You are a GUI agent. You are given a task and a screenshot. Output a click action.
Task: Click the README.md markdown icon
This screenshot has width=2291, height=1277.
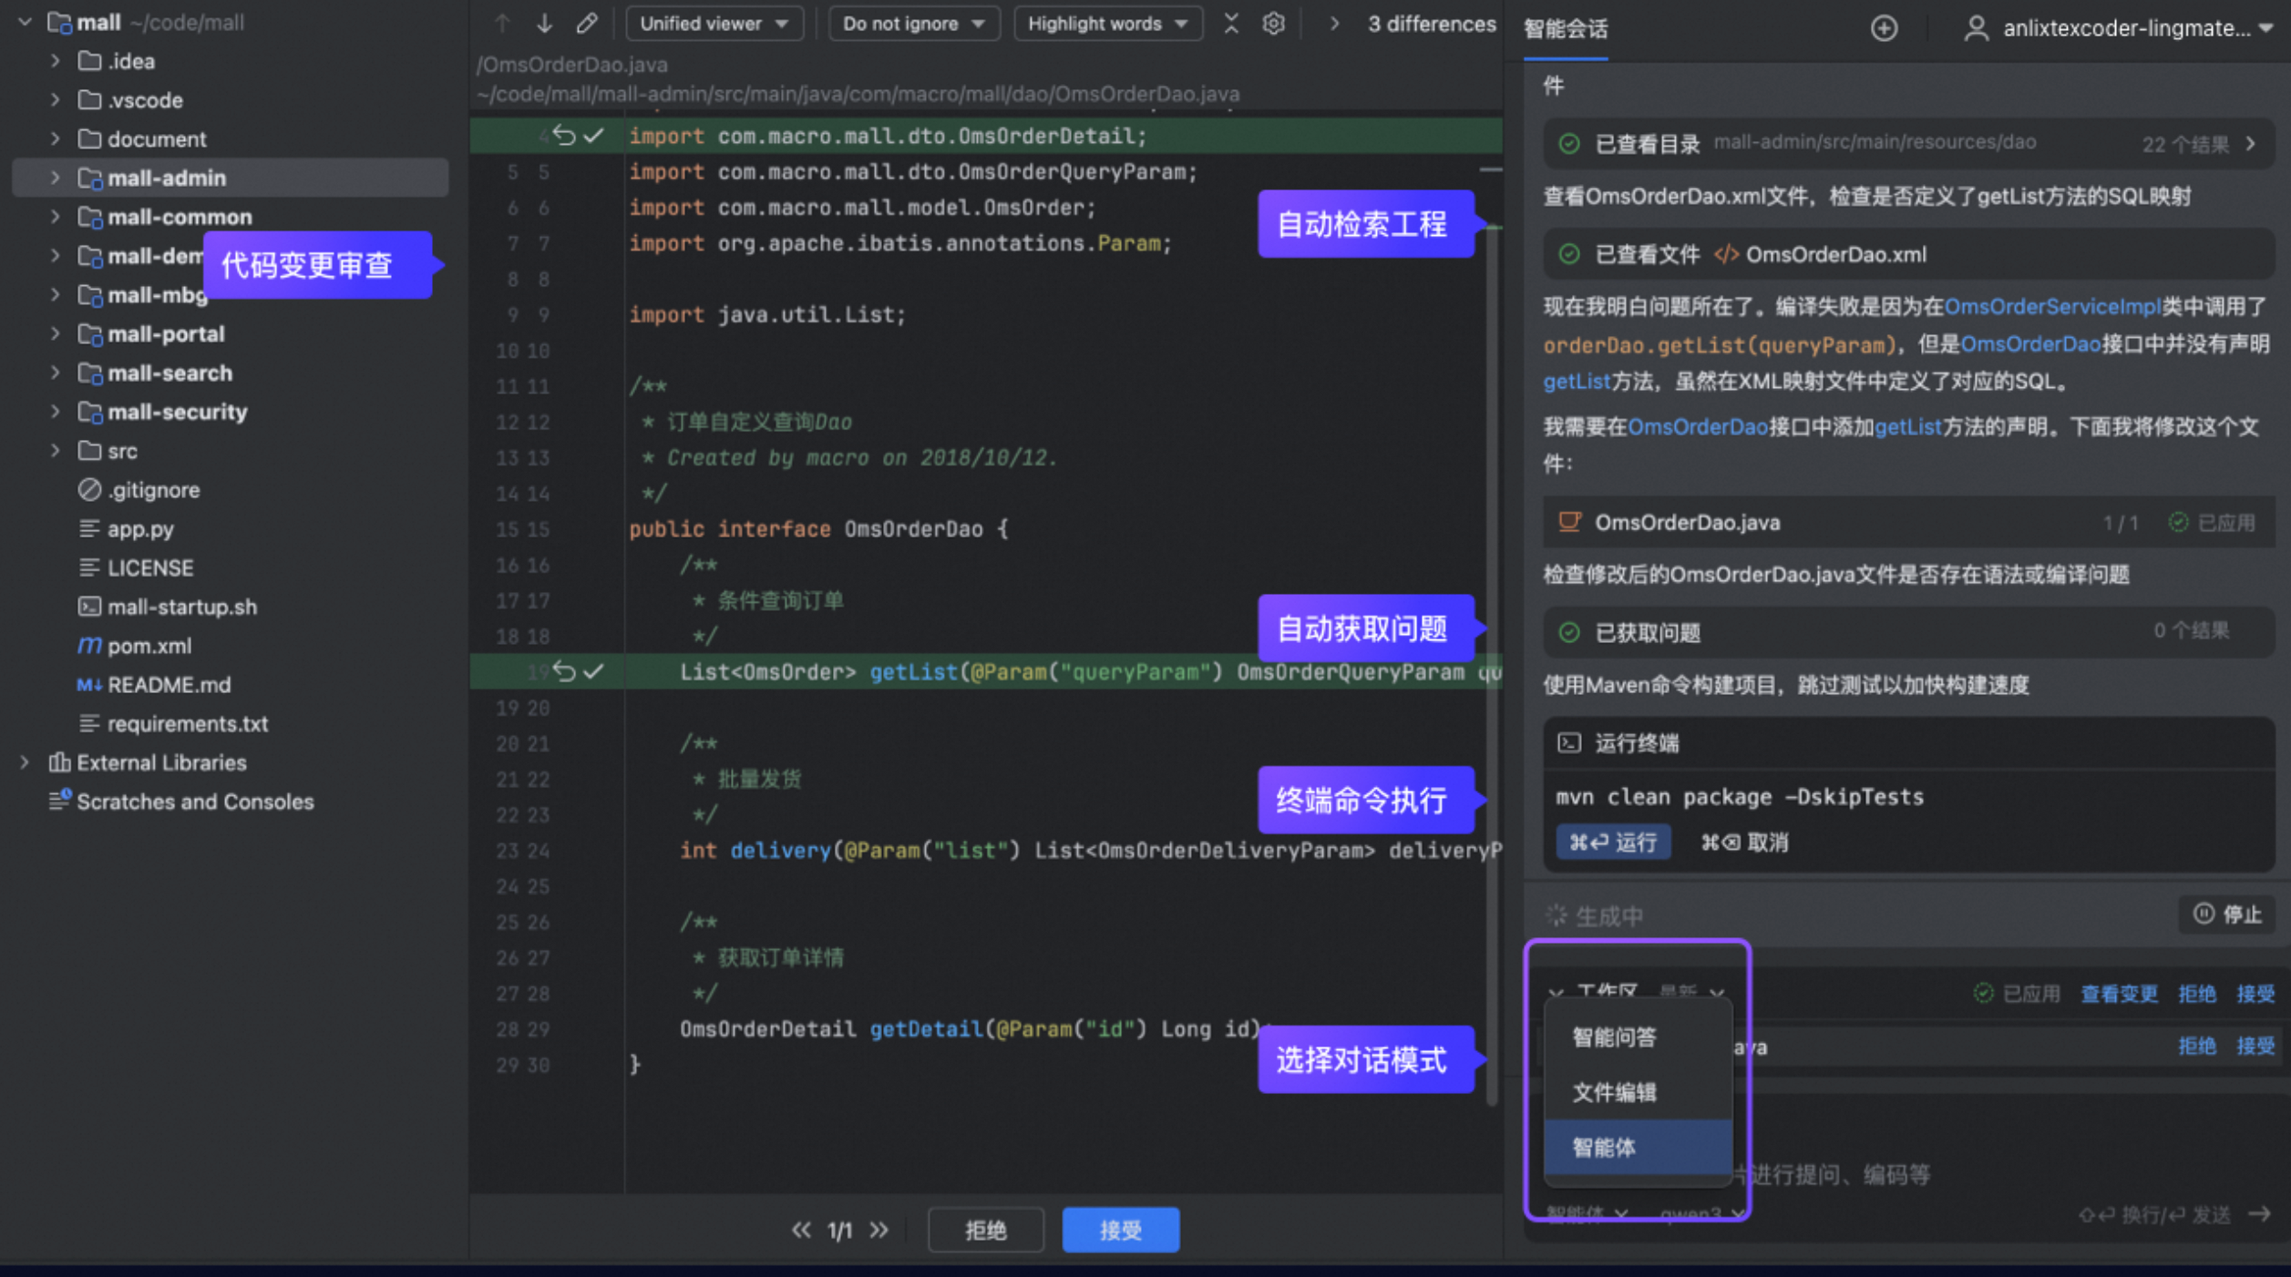click(x=89, y=685)
